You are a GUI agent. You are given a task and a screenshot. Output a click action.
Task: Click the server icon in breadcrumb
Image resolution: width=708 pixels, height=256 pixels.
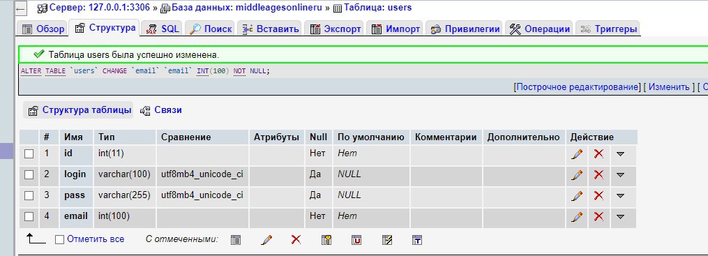click(x=43, y=8)
